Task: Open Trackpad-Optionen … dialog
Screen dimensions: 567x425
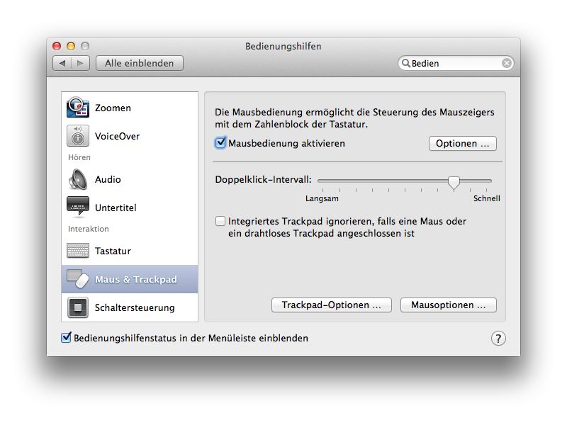Action: [x=331, y=305]
